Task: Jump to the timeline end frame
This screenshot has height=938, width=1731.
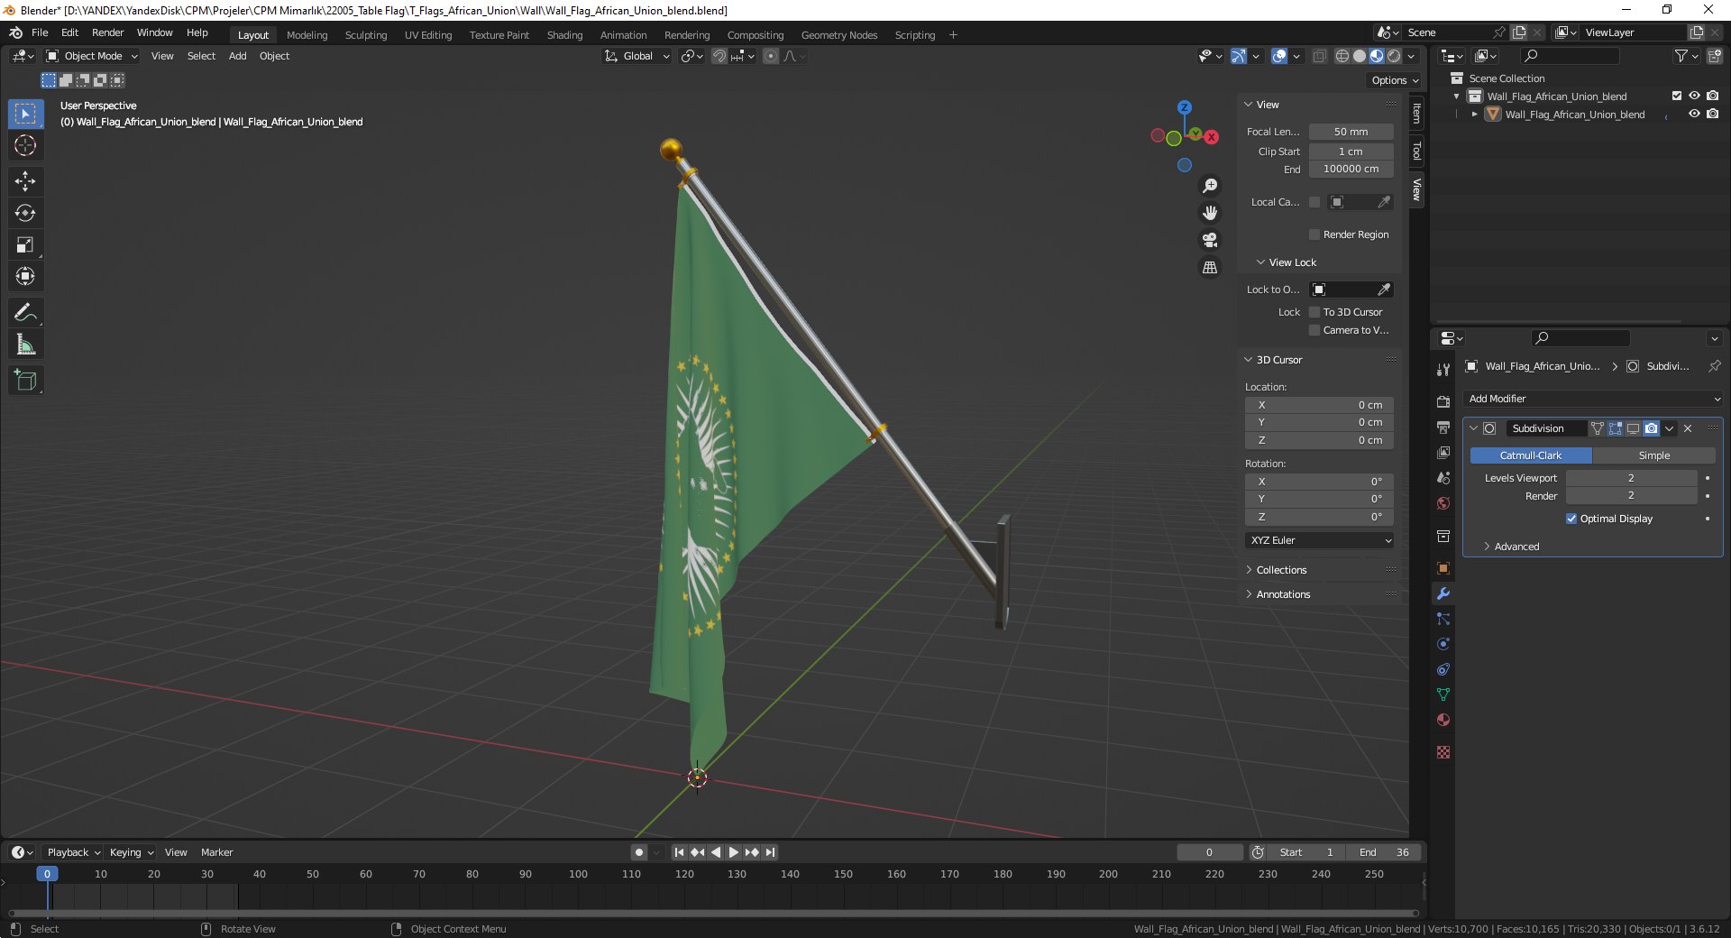Action: (770, 852)
